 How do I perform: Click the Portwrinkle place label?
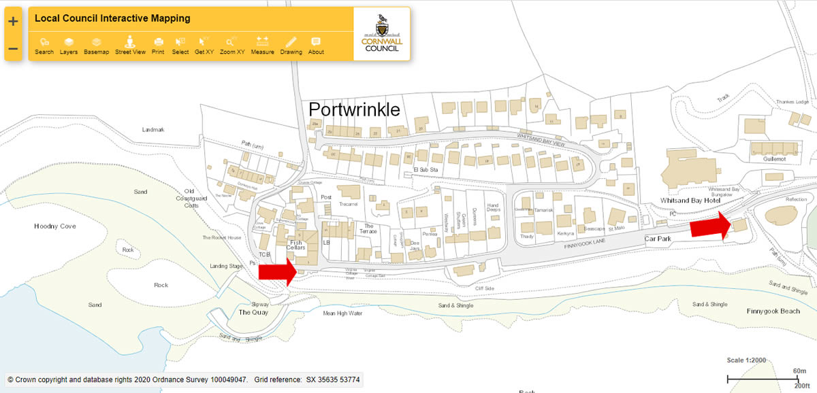click(355, 109)
